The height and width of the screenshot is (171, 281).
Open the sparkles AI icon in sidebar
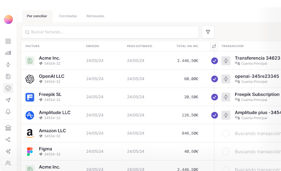coord(8,151)
